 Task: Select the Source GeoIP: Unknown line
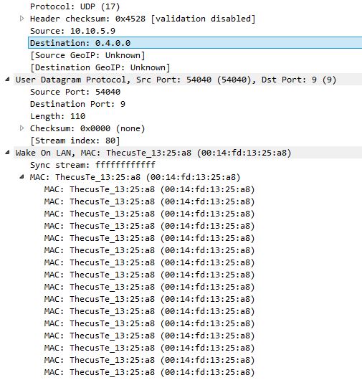[x=87, y=55]
